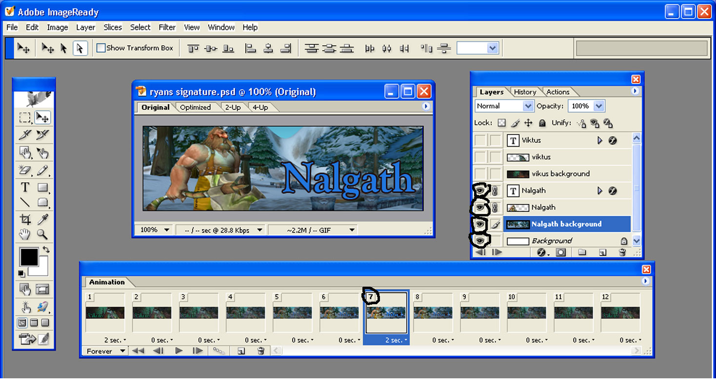The image size is (716, 390).
Task: Hide the Nalgath text layer
Action: [480, 191]
